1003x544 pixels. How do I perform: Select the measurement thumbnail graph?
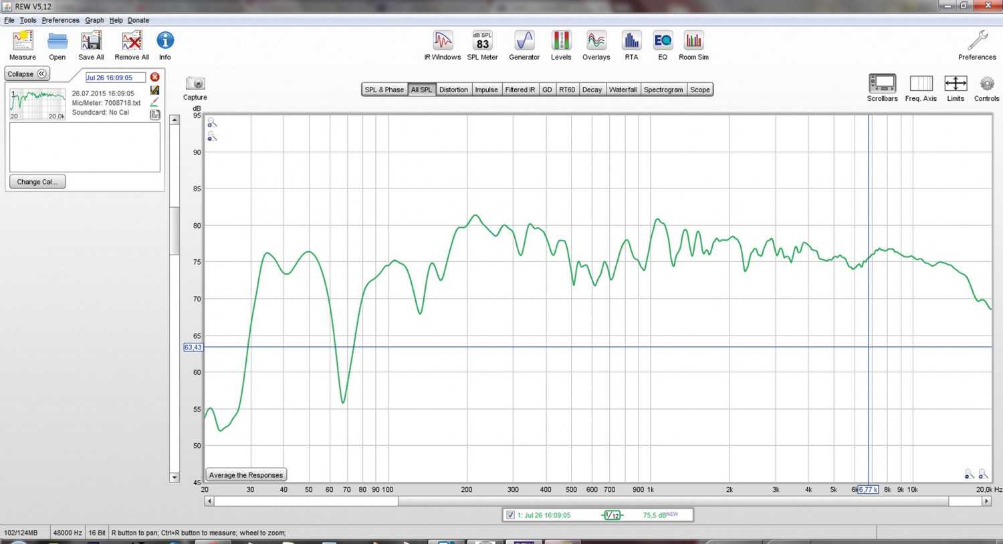pos(37,104)
